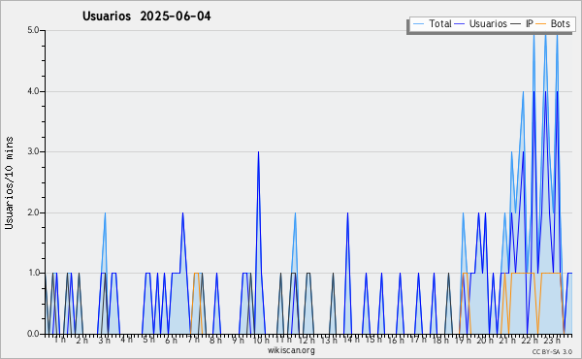Click the 'Usuarios/10 mins' y-axis label
This screenshot has height=359, width=582.
[9, 182]
